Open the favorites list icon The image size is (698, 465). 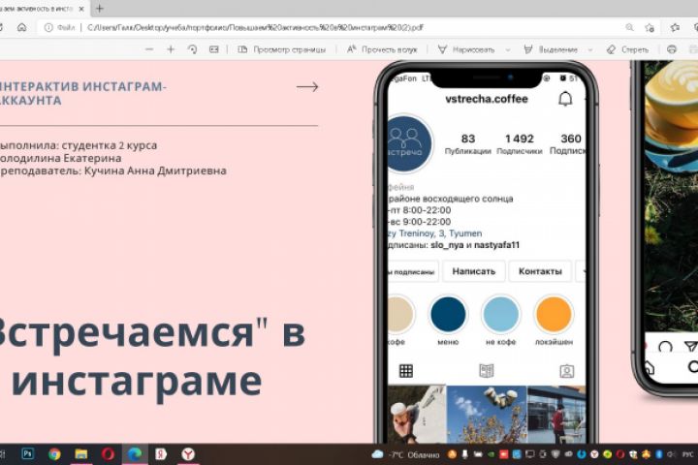pos(676,27)
